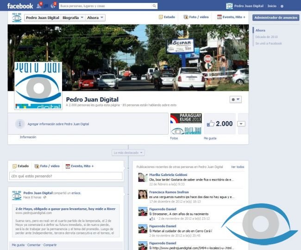Click Marilia Gabriela Goldoni's avatar
The width and height of the screenshot is (301, 250).
(x=143, y=177)
